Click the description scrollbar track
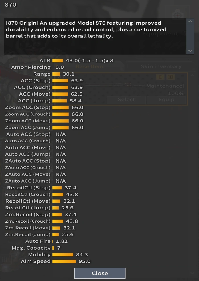Screen dimensions: 199x281 click(x=190, y=37)
